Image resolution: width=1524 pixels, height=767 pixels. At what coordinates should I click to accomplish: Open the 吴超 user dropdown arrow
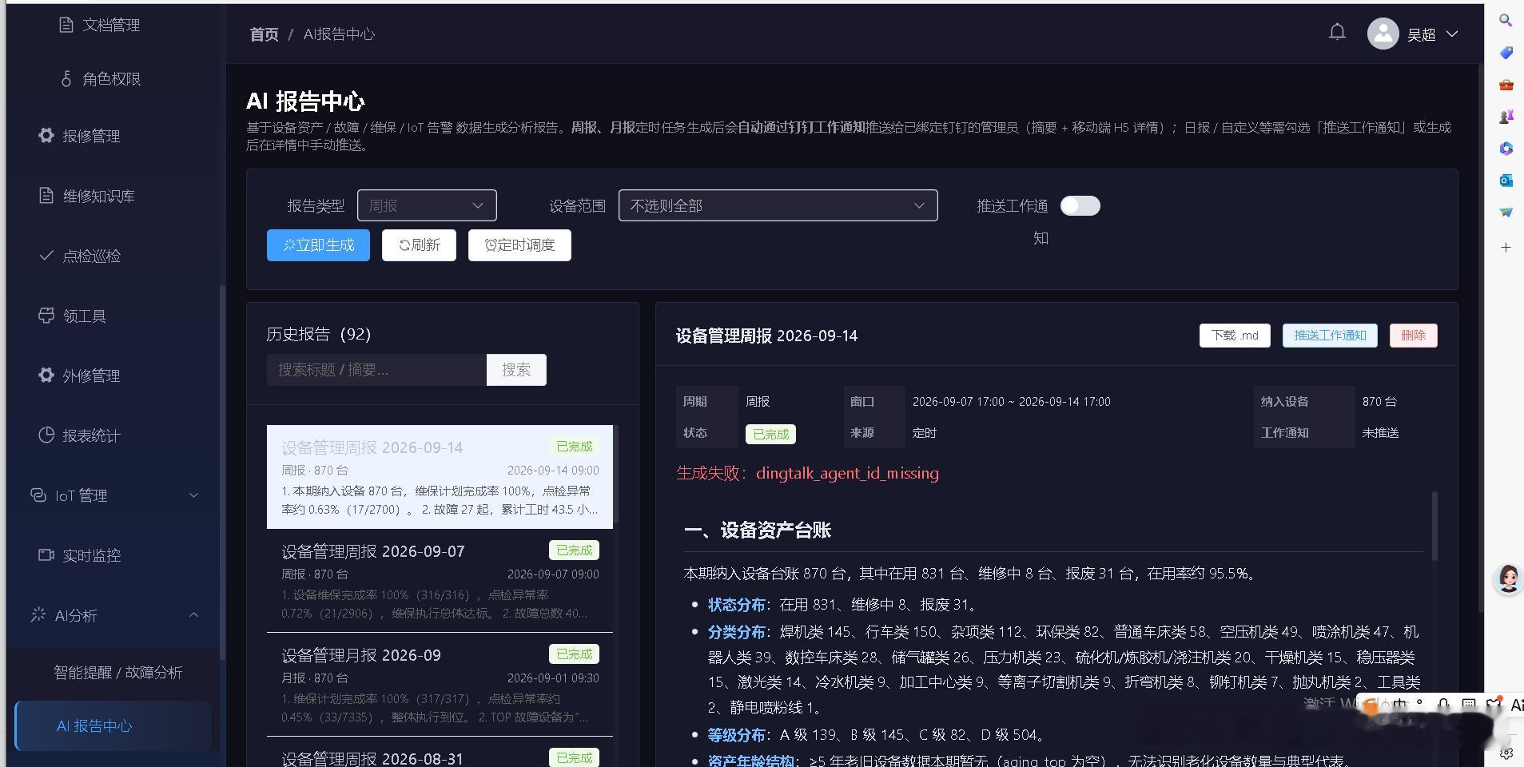click(1452, 34)
